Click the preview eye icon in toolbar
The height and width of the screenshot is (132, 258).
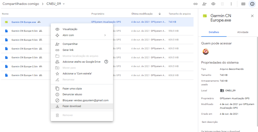click(x=213, y=4)
